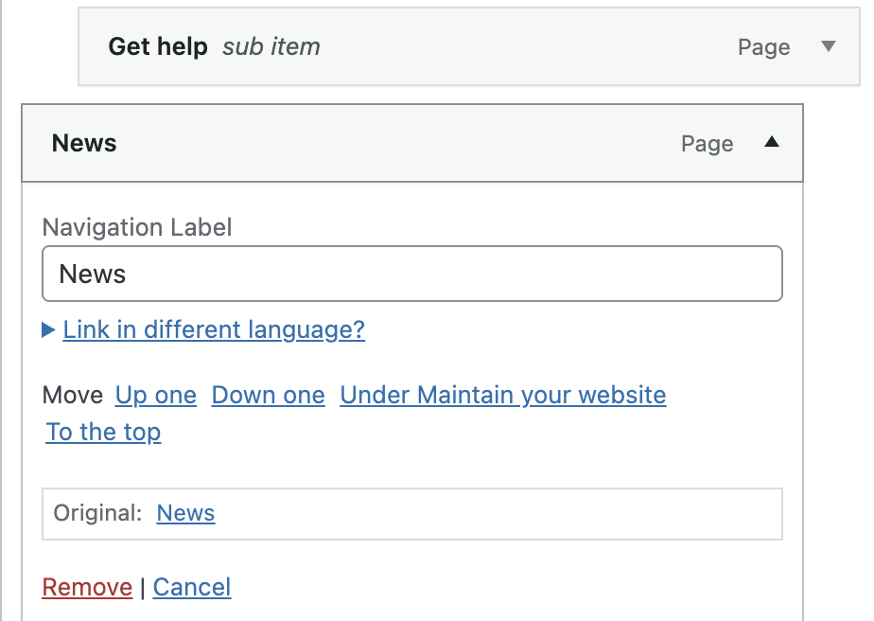Click the Page type label on News
The image size is (874, 621).
pos(707,144)
